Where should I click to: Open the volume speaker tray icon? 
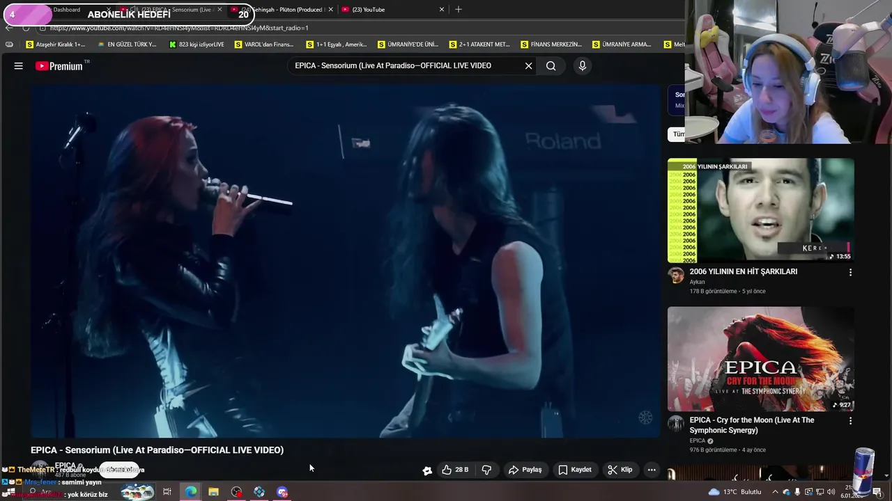pyautogui.click(x=832, y=492)
